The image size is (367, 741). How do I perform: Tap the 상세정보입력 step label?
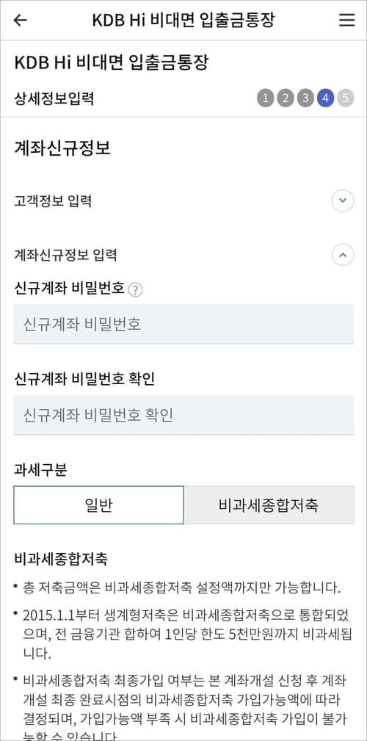click(x=54, y=98)
